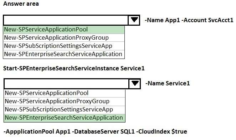Open the first dropdown arrow before -Name App1
The height and width of the screenshot is (140, 236).
click(x=134, y=20)
